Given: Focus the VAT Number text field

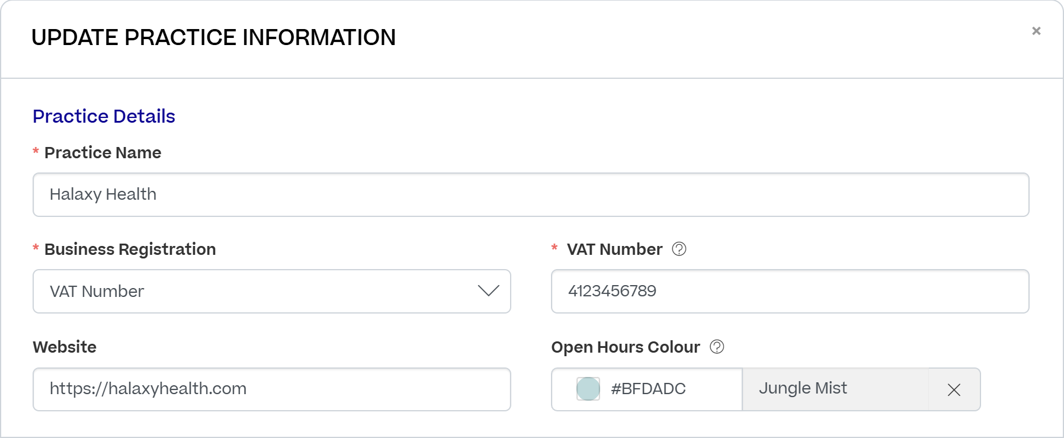Looking at the screenshot, I should click(790, 291).
